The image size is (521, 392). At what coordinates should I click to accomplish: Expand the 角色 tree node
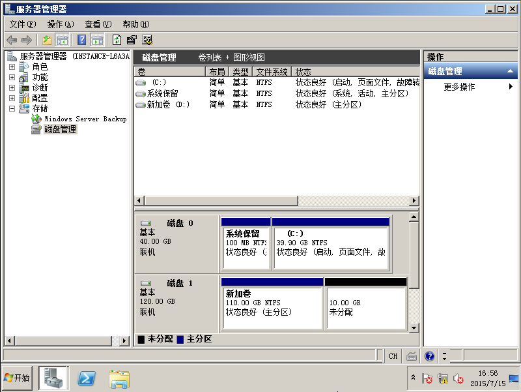tap(12, 67)
